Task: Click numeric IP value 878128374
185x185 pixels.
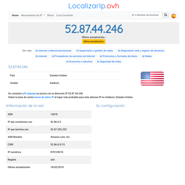Action: 57,152
